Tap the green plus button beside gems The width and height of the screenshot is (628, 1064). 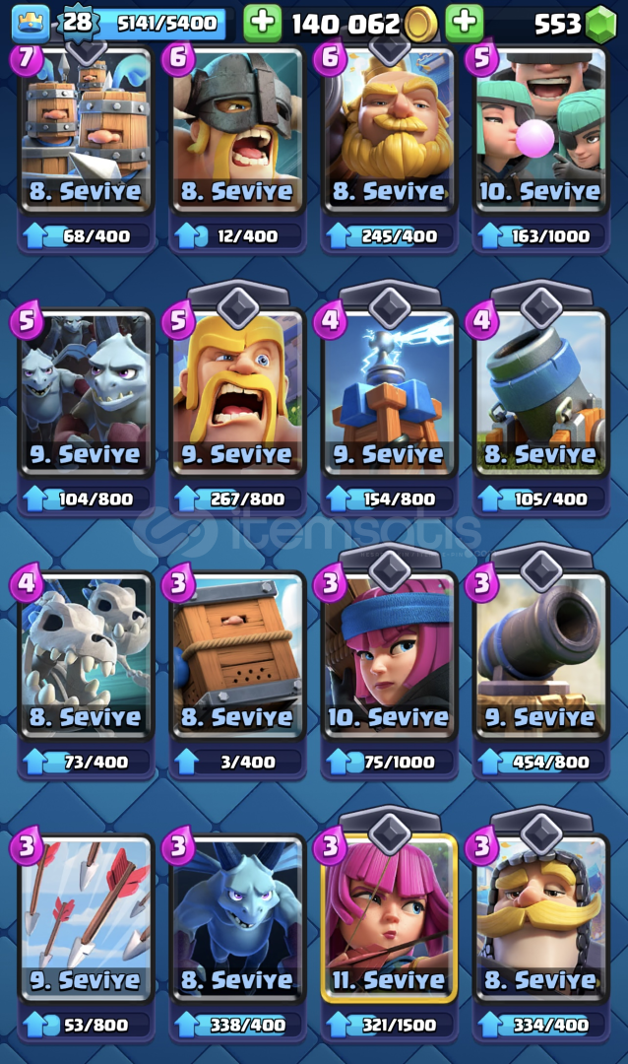click(465, 23)
